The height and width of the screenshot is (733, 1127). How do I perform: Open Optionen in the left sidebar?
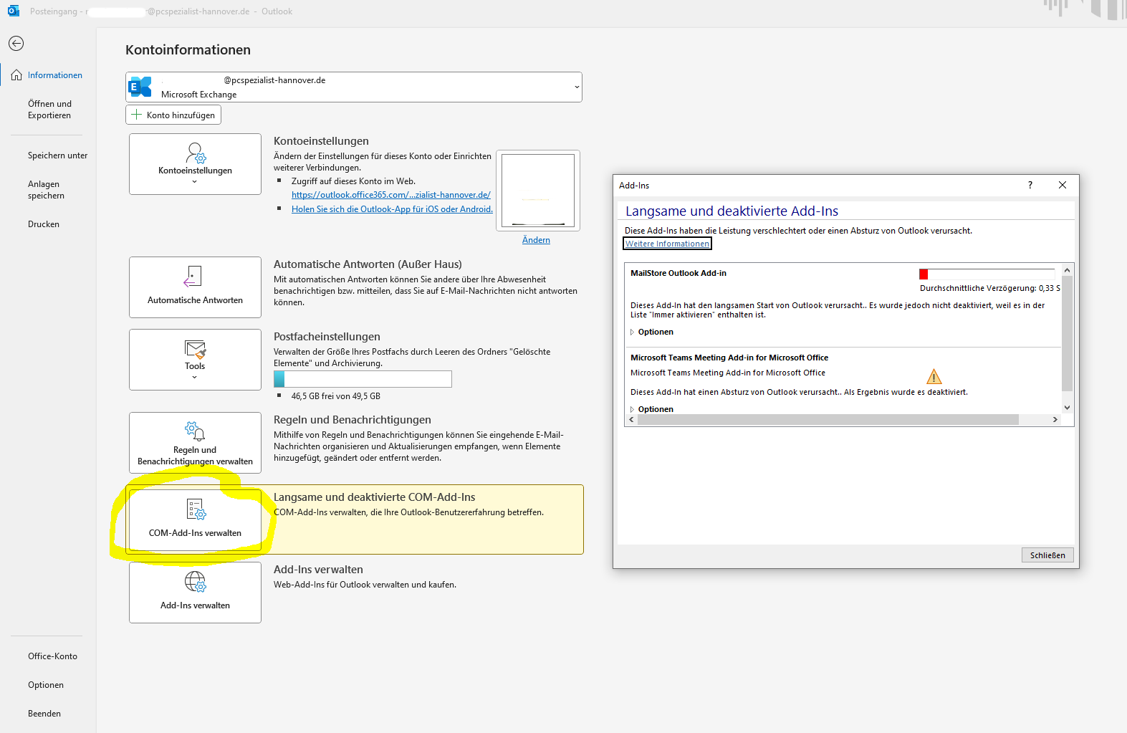pos(46,685)
